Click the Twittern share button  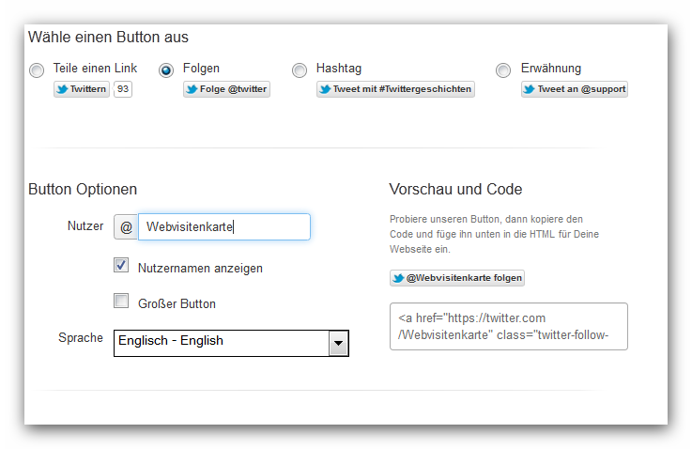pos(82,89)
